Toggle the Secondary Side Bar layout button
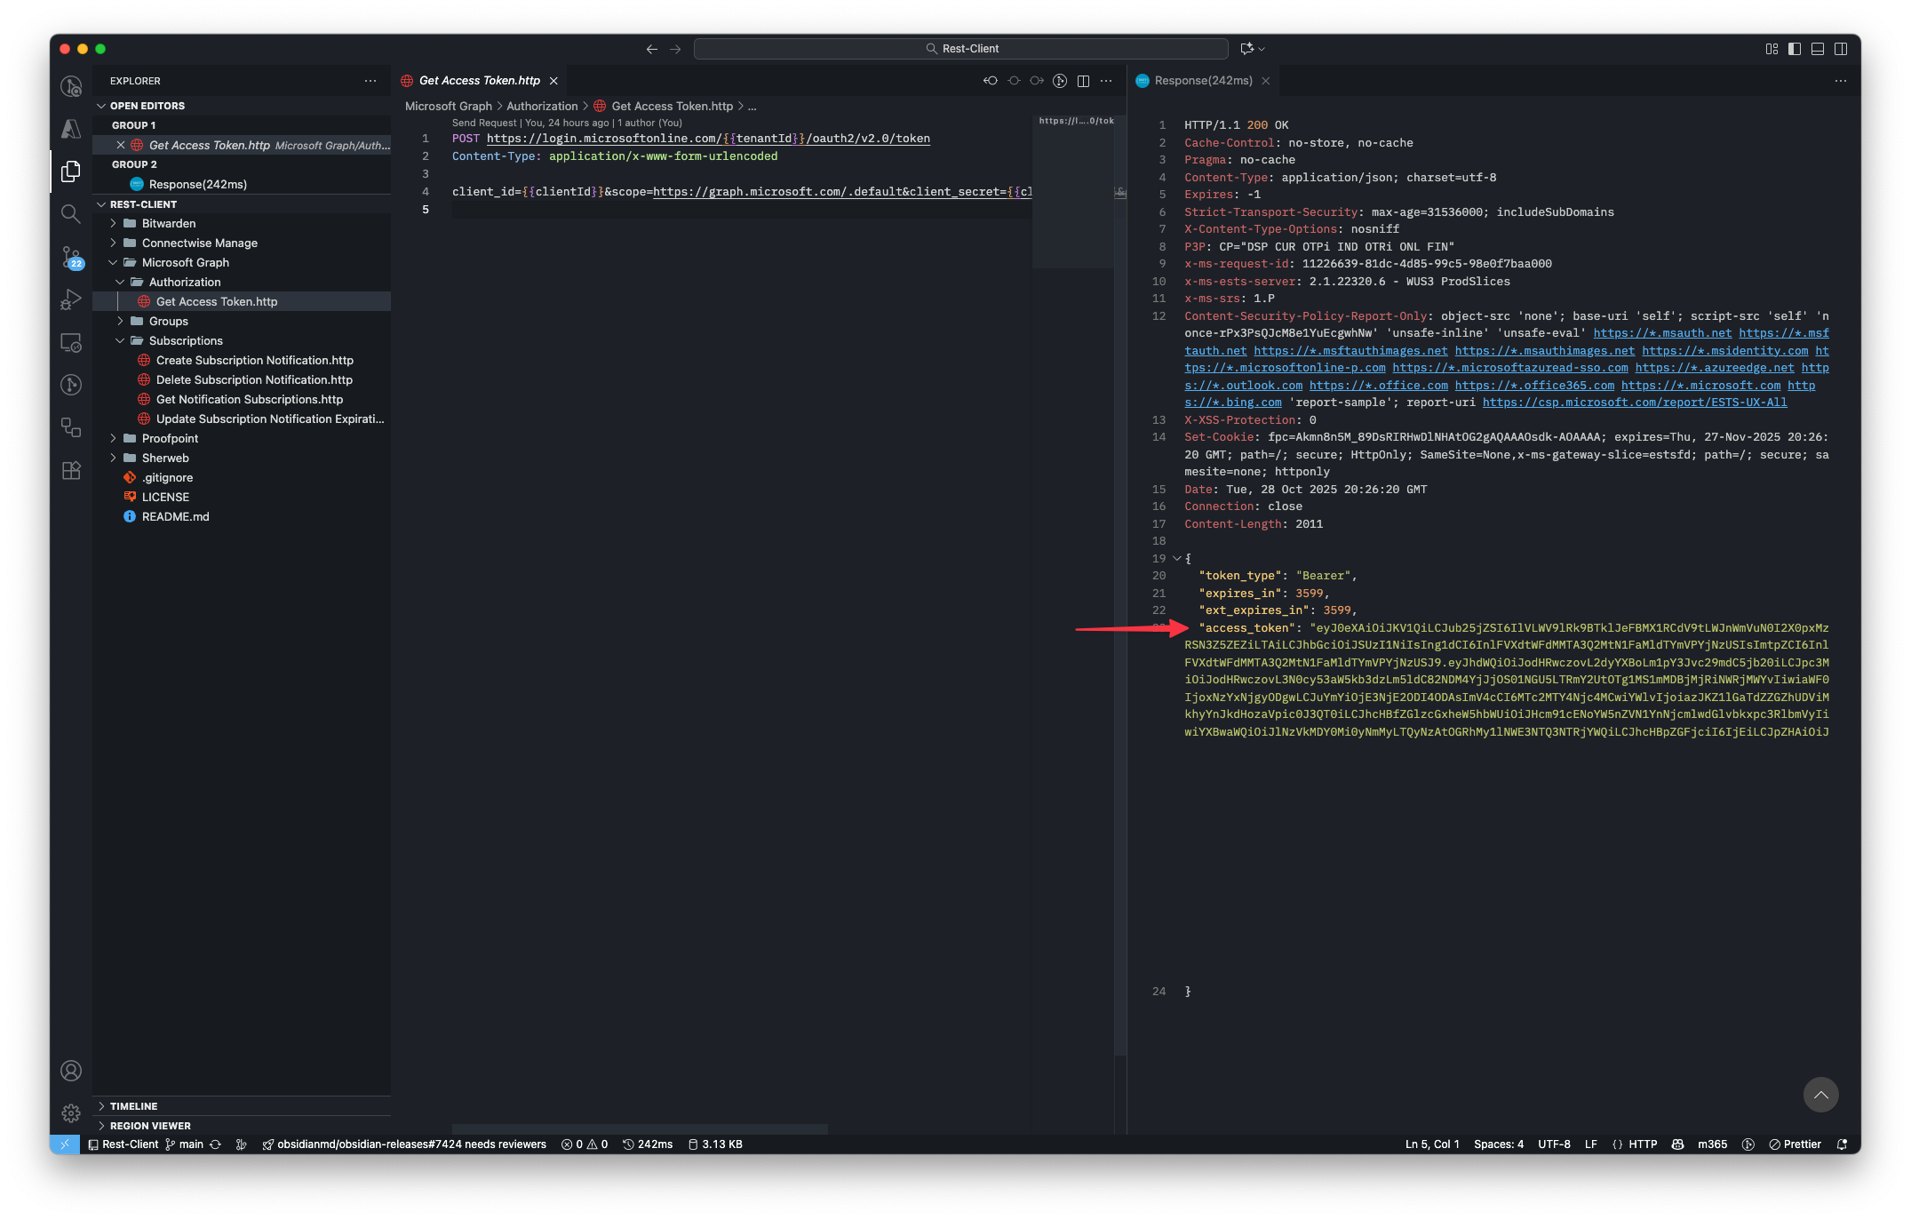Viewport: 1911px width, 1220px height. (1841, 49)
